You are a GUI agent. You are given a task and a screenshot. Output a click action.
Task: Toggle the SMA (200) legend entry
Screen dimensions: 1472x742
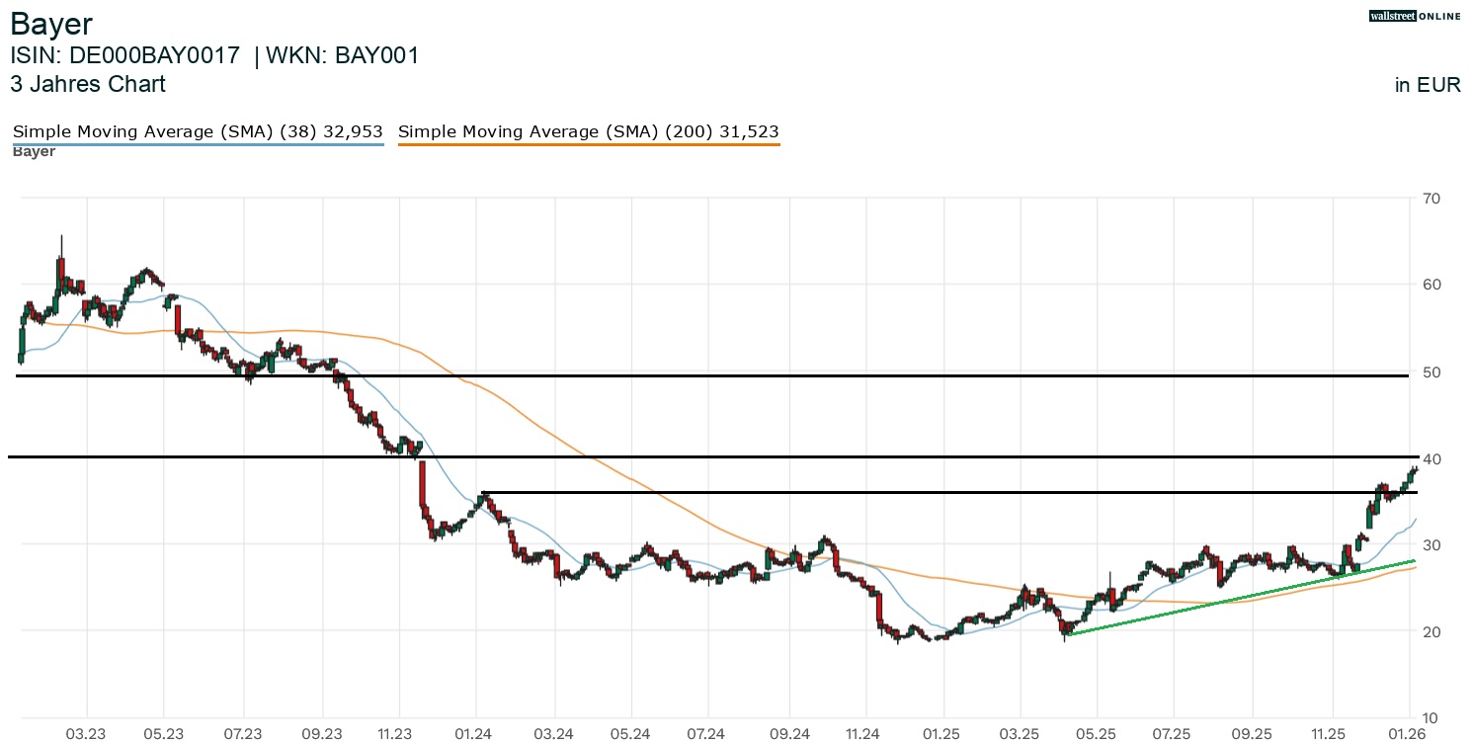coord(588,130)
